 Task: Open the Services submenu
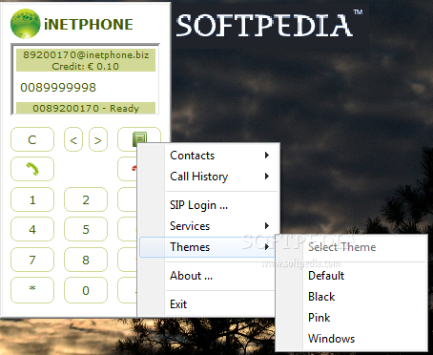[x=209, y=226]
